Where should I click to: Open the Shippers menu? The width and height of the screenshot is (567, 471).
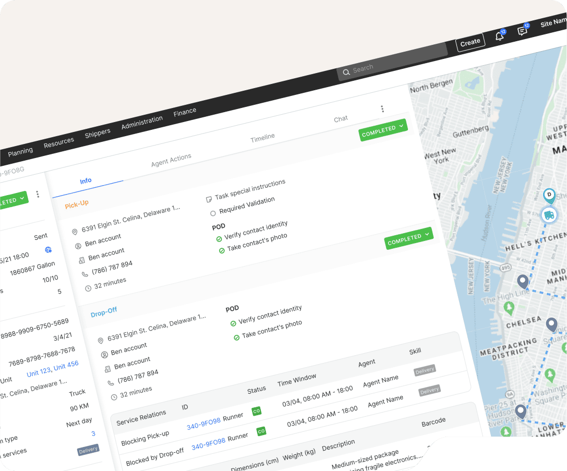[98, 133]
